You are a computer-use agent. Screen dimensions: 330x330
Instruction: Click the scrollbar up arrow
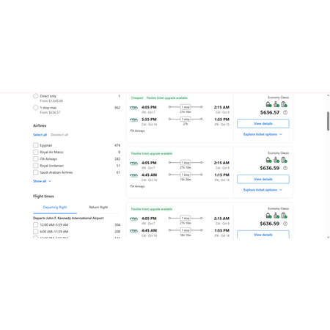tap(328, 95)
